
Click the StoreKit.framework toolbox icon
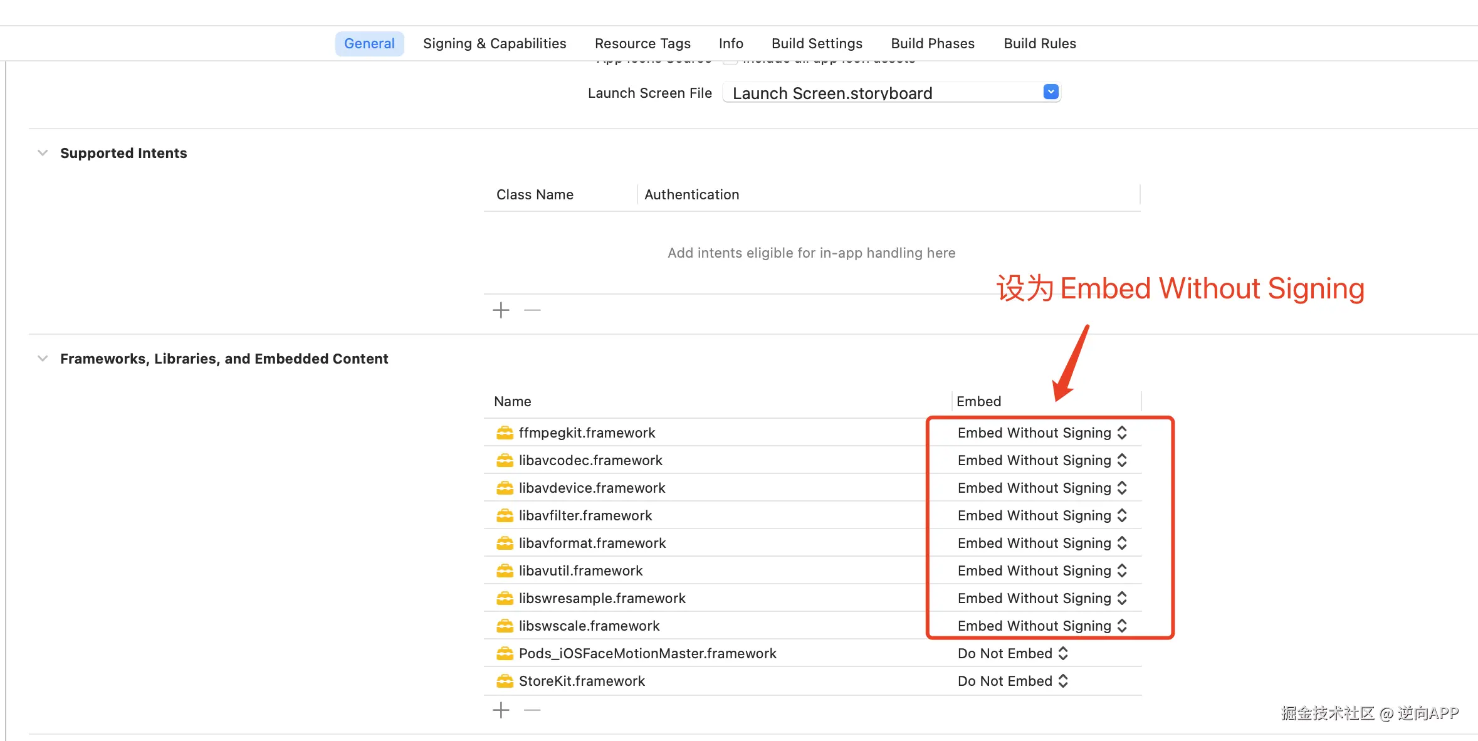(505, 681)
